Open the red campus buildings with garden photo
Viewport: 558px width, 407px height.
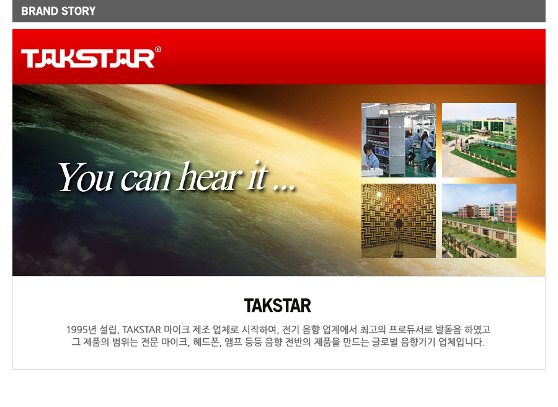479,221
